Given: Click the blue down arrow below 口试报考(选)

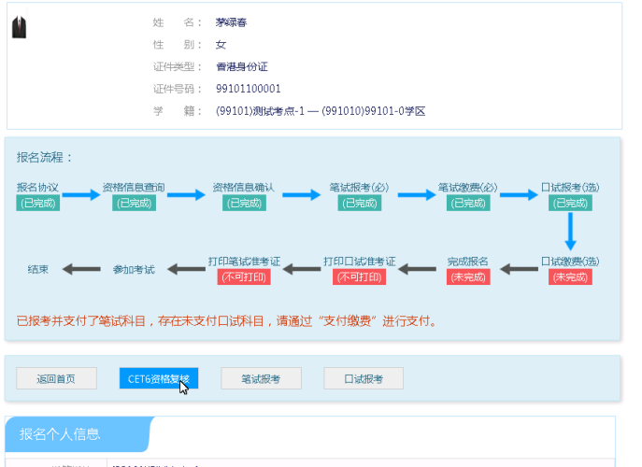Looking at the screenshot, I should click(570, 231).
